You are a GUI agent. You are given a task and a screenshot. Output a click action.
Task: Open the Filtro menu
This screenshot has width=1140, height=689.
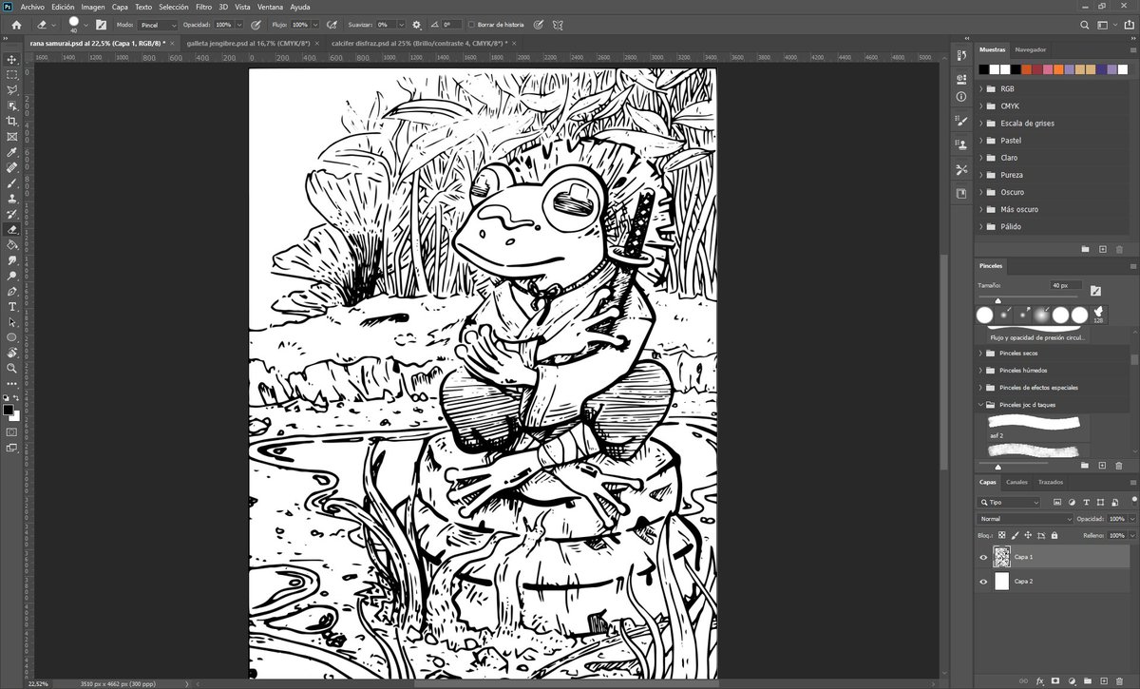pos(203,7)
